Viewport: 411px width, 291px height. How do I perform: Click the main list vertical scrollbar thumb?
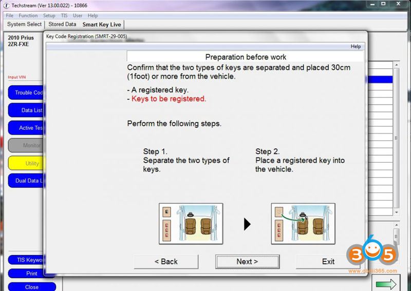click(x=396, y=138)
